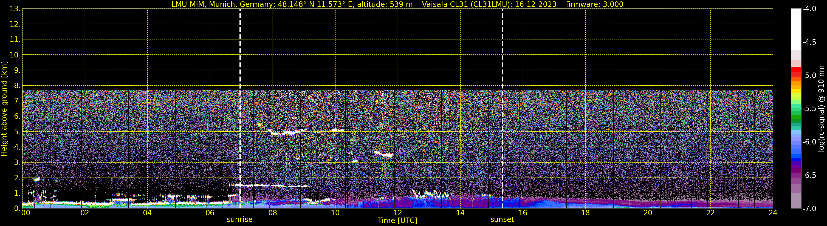Click the sunset label under the time axis

click(x=502, y=220)
